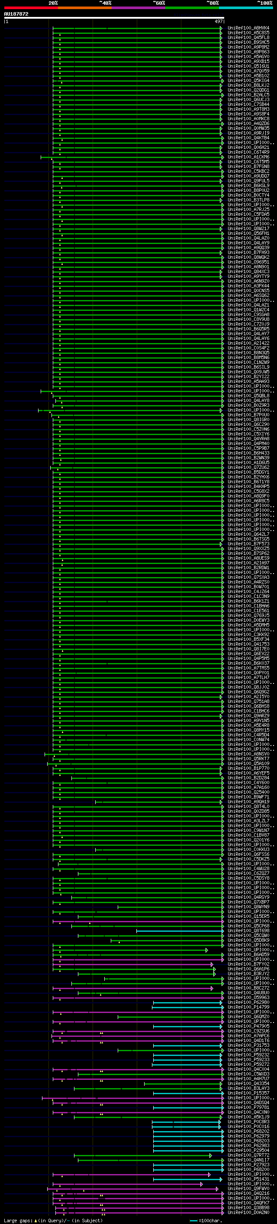Click the UniRef100_A0MKC8 label

248,119
